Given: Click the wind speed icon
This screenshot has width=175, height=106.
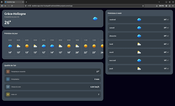Looking at the screenshot, I should pyautogui.click(x=8, y=87).
